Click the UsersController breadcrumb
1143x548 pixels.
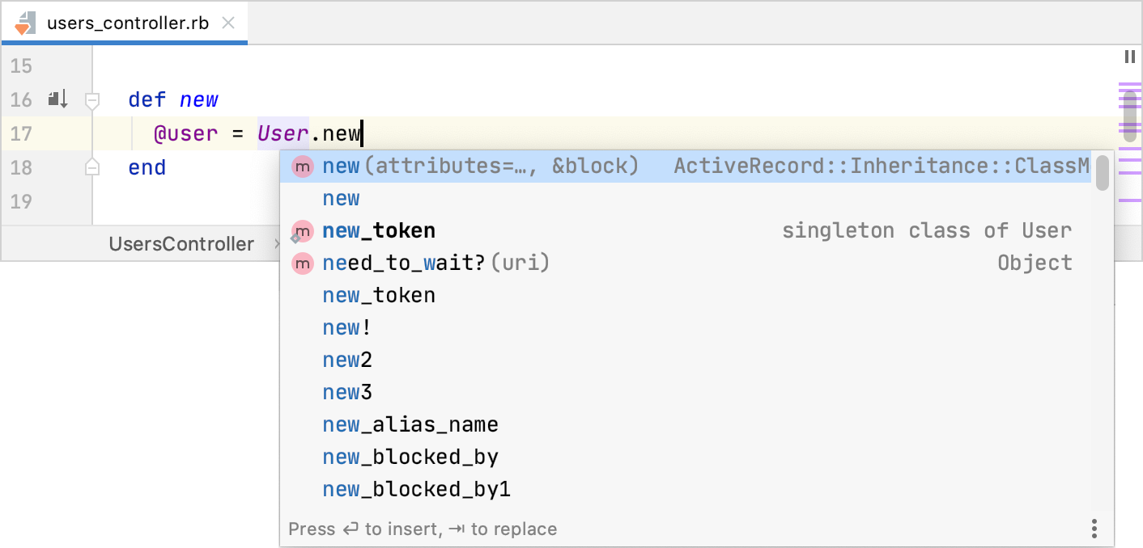[181, 244]
